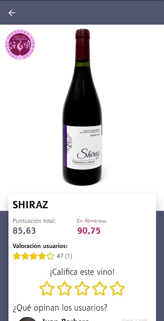Select the fourth empty rating star

(100, 288)
